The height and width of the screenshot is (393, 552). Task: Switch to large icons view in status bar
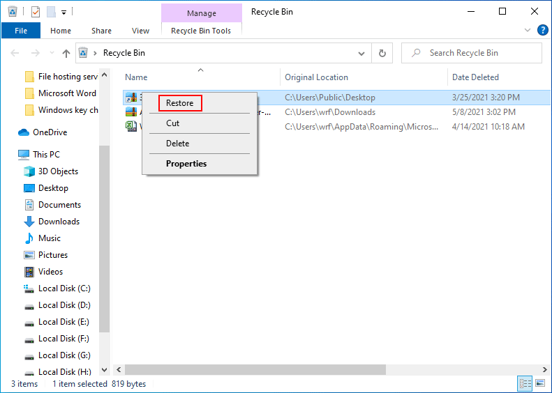click(x=540, y=383)
